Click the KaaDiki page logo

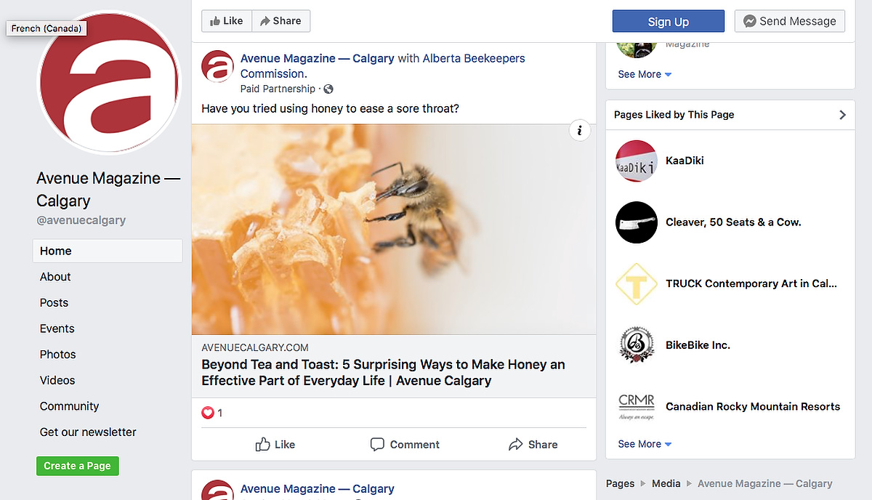[x=636, y=161]
